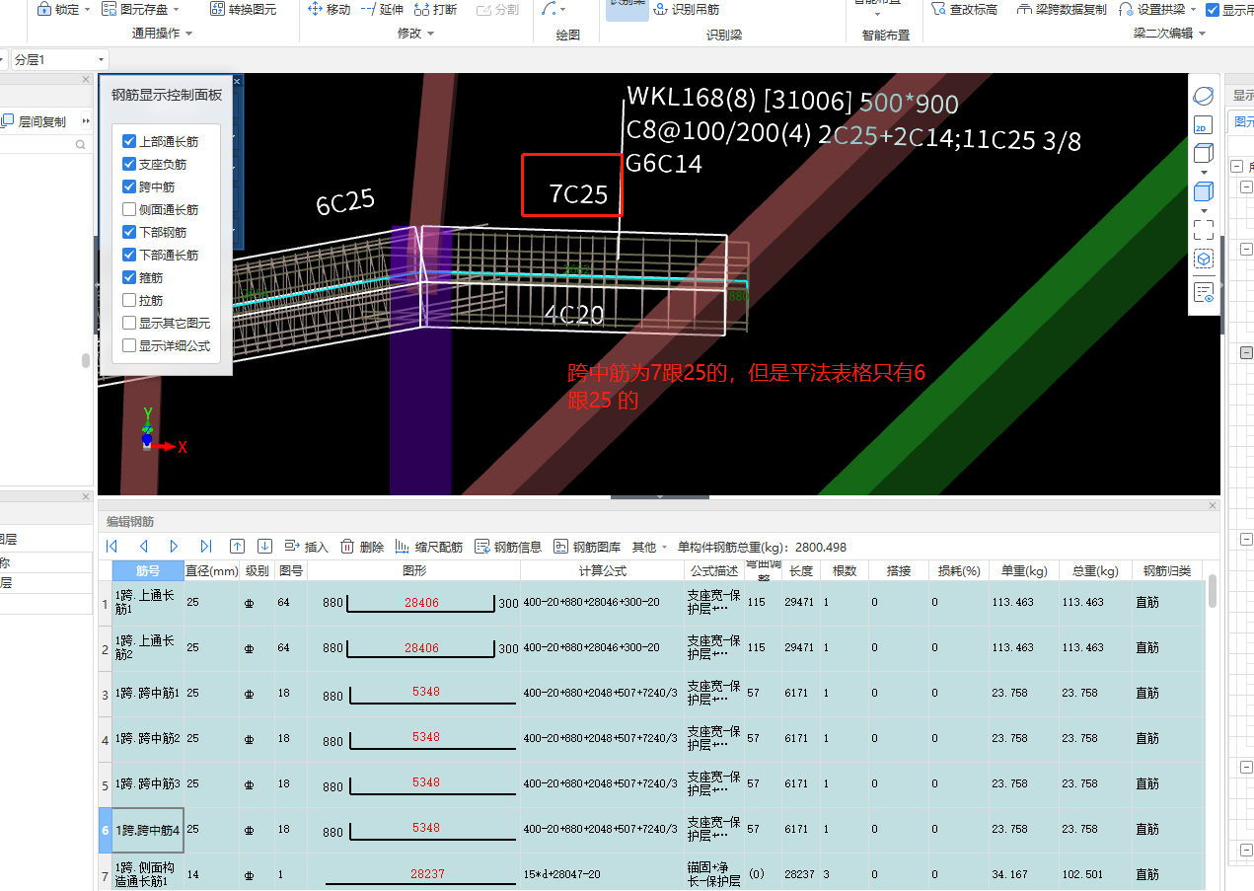
Task: Enable 拉筋 checkbox
Action: [x=129, y=301]
